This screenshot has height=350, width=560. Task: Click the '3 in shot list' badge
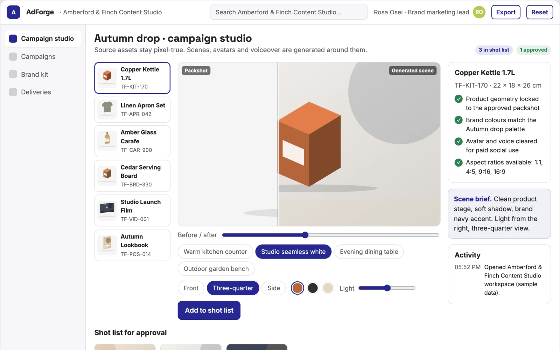[x=494, y=50]
